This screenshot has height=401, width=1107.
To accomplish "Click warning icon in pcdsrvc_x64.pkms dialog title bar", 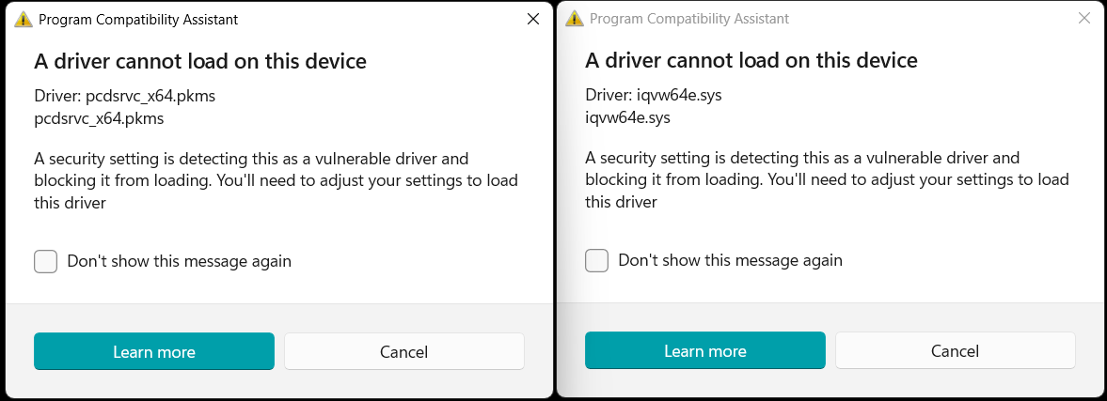I will point(24,19).
